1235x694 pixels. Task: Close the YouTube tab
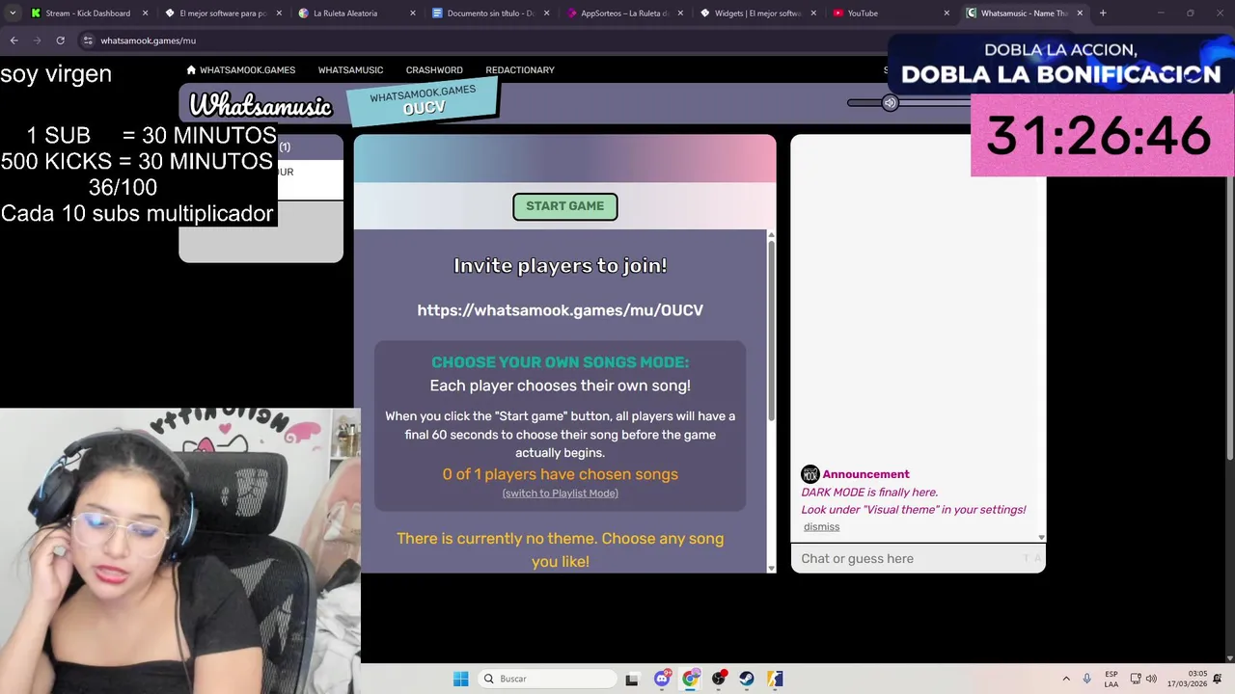tap(947, 13)
